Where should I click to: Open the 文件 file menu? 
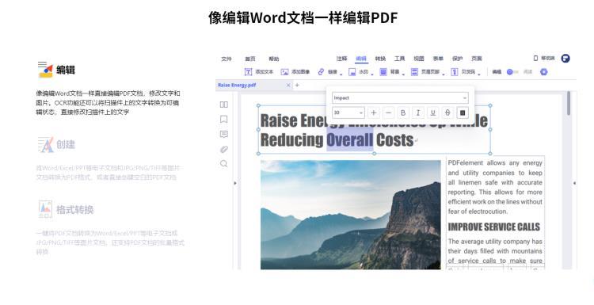point(227,59)
